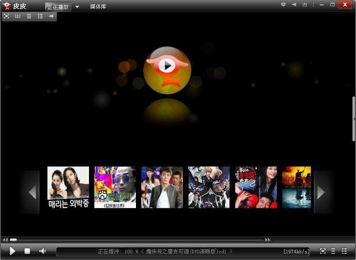Show next thumbnails with right carousel arrow

(321, 192)
